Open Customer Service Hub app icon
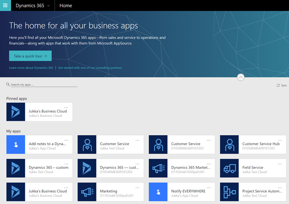This screenshot has height=204, width=289. [x=229, y=144]
